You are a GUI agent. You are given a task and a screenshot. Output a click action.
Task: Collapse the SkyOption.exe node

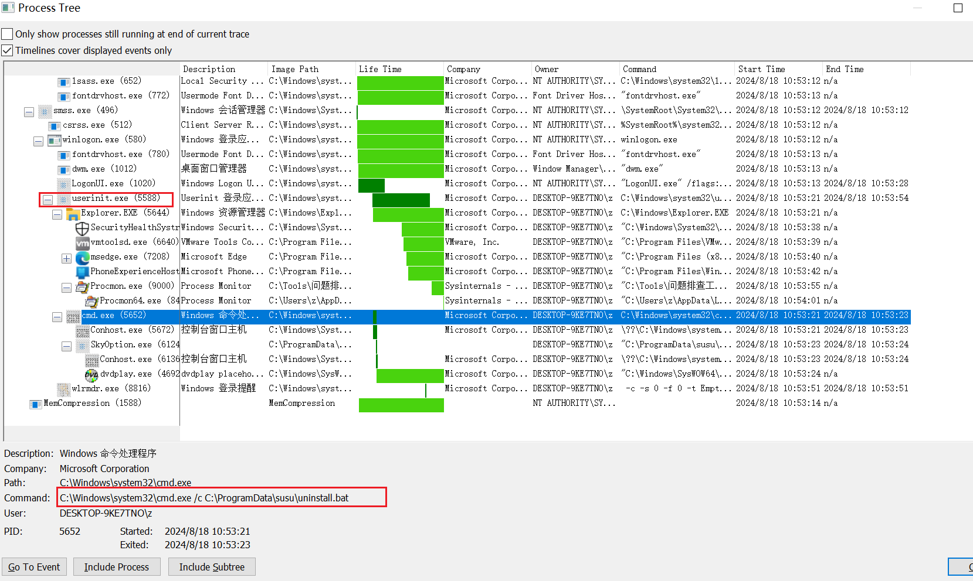coord(66,346)
